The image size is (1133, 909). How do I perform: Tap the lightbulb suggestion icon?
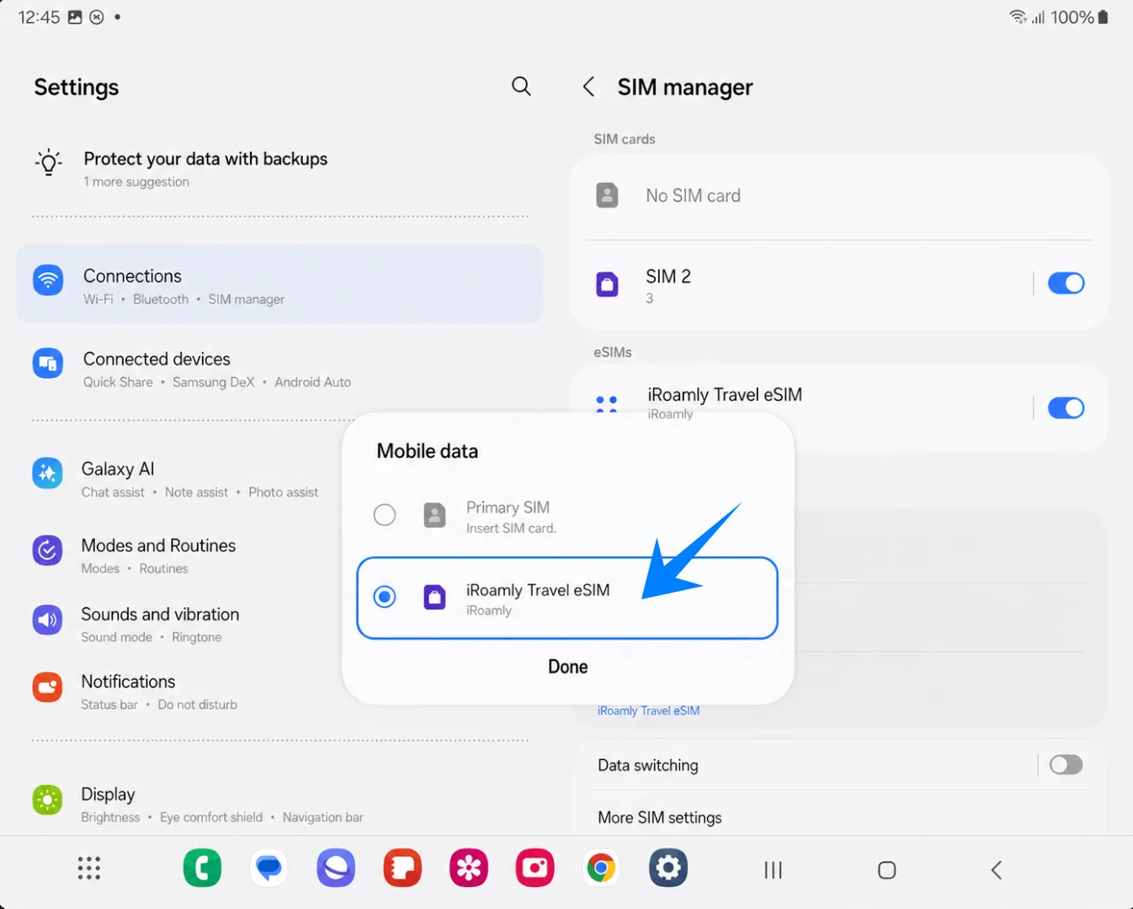pos(48,162)
